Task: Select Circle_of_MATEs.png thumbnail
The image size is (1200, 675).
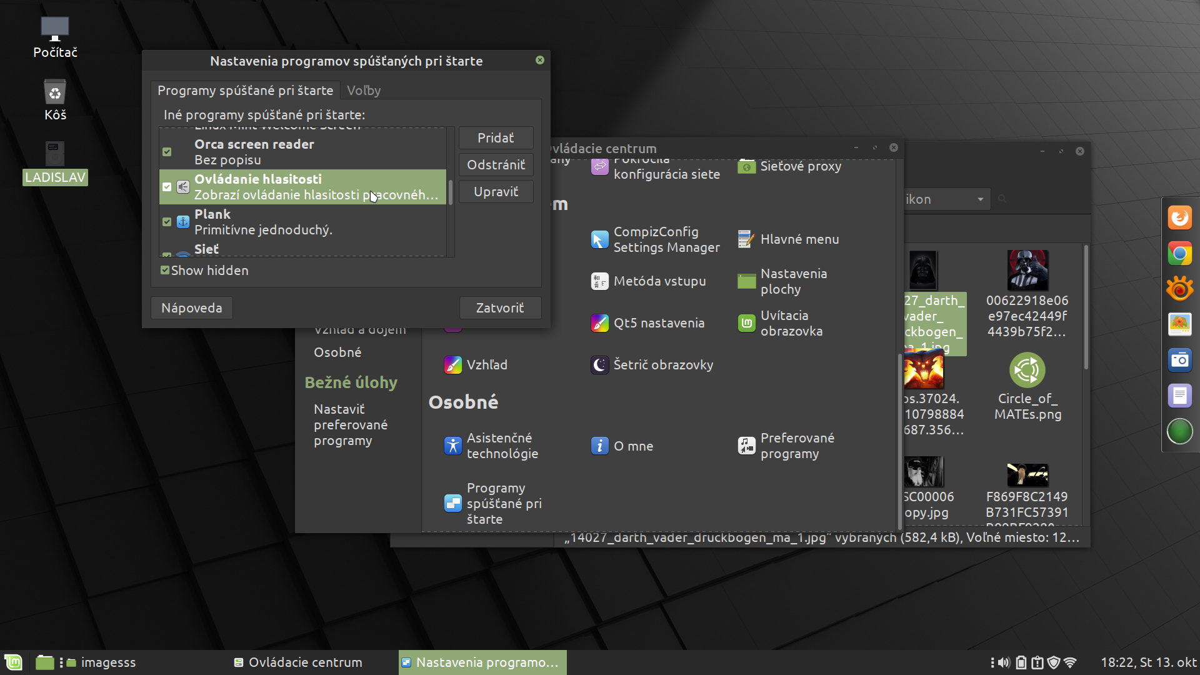Action: [x=1027, y=370]
